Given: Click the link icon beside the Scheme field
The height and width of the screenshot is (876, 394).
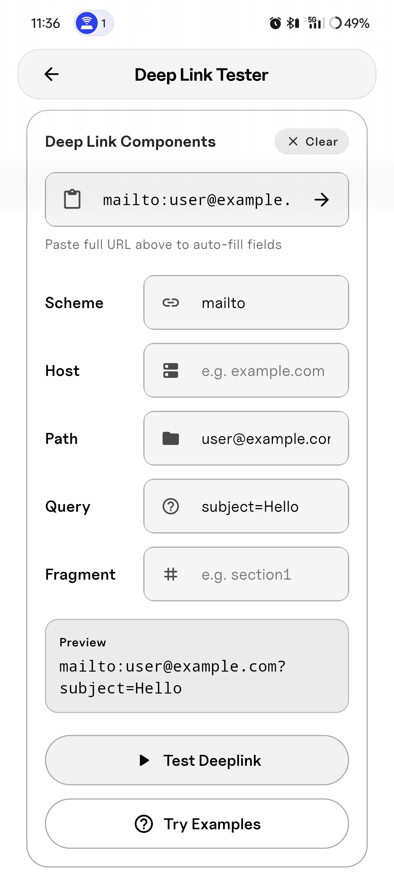Looking at the screenshot, I should point(171,303).
